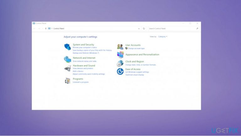Click Let Windows suggest settings
Image resolution: width=241 pixels, height=136 pixels.
click(x=137, y=72)
